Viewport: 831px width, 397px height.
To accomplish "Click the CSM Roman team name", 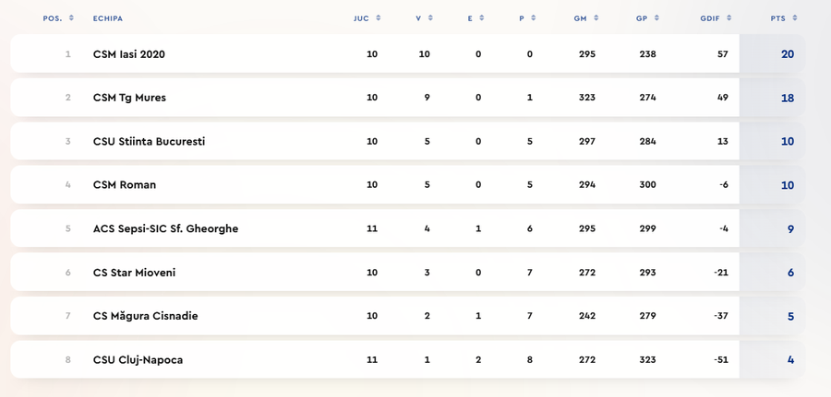I will point(124,185).
